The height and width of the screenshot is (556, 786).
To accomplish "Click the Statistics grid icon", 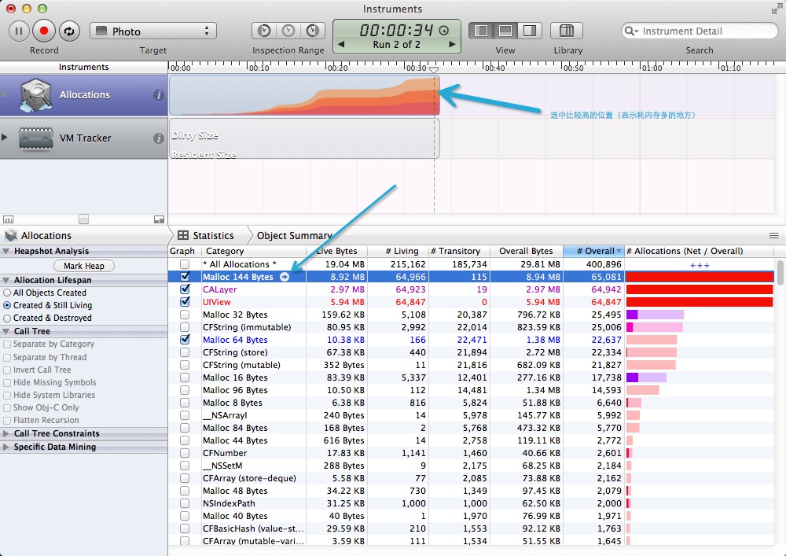I will point(183,235).
